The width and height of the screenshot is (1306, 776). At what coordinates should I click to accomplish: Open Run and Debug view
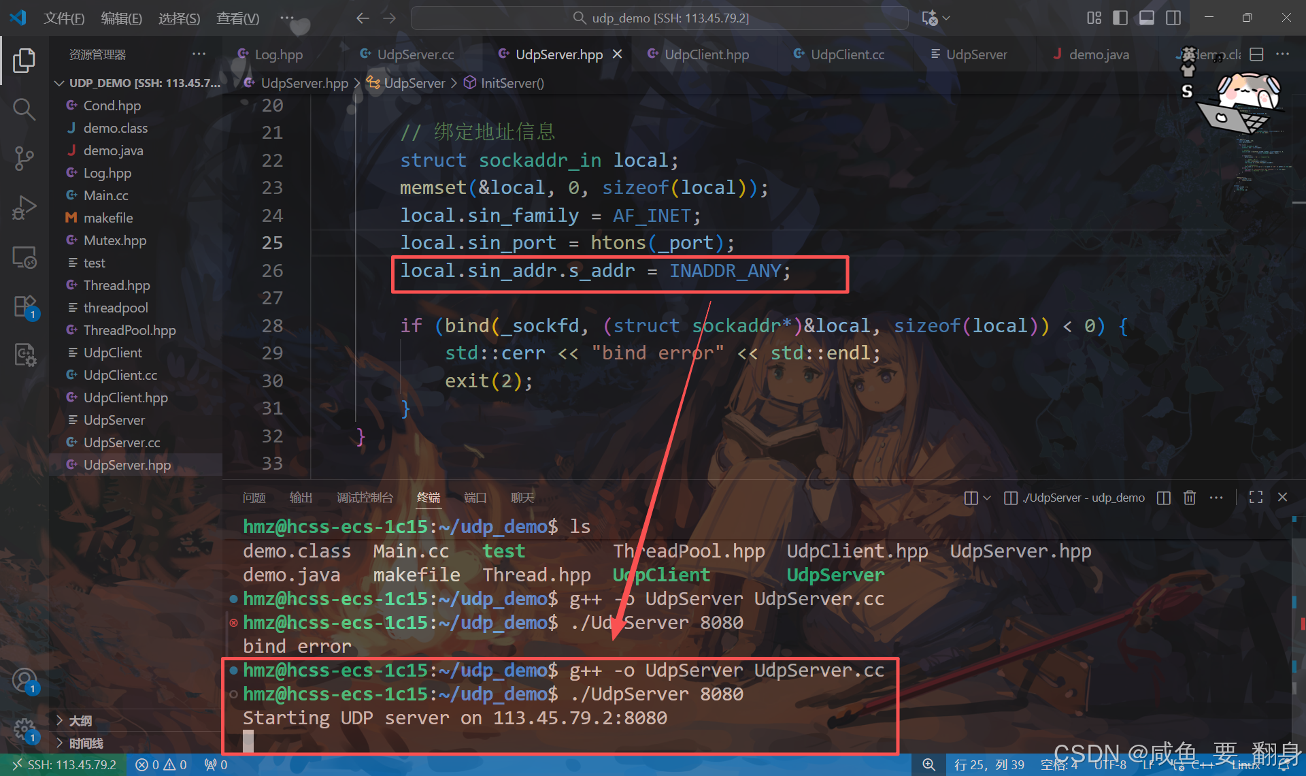pos(24,207)
